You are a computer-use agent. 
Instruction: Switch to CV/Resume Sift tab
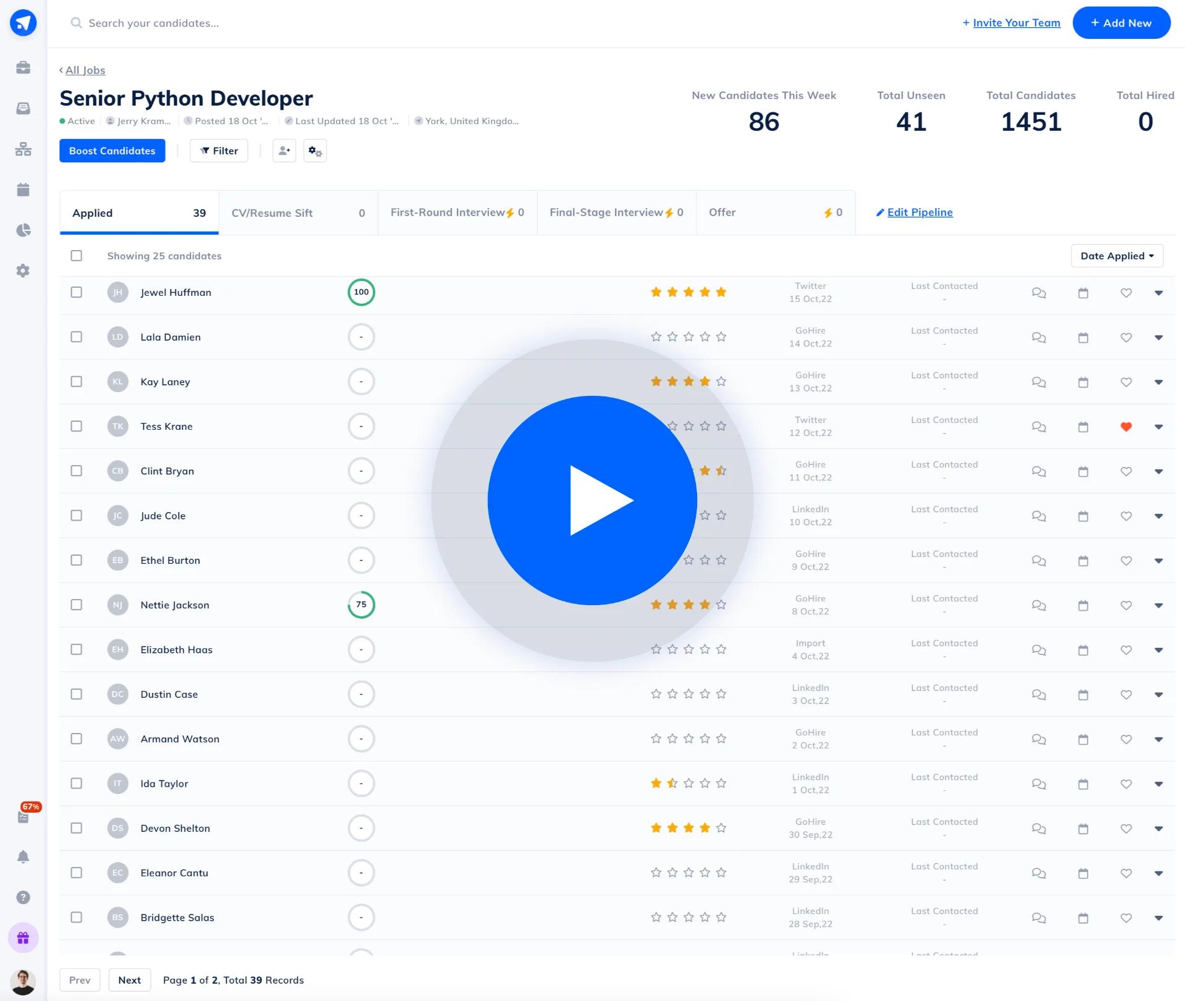pos(298,213)
